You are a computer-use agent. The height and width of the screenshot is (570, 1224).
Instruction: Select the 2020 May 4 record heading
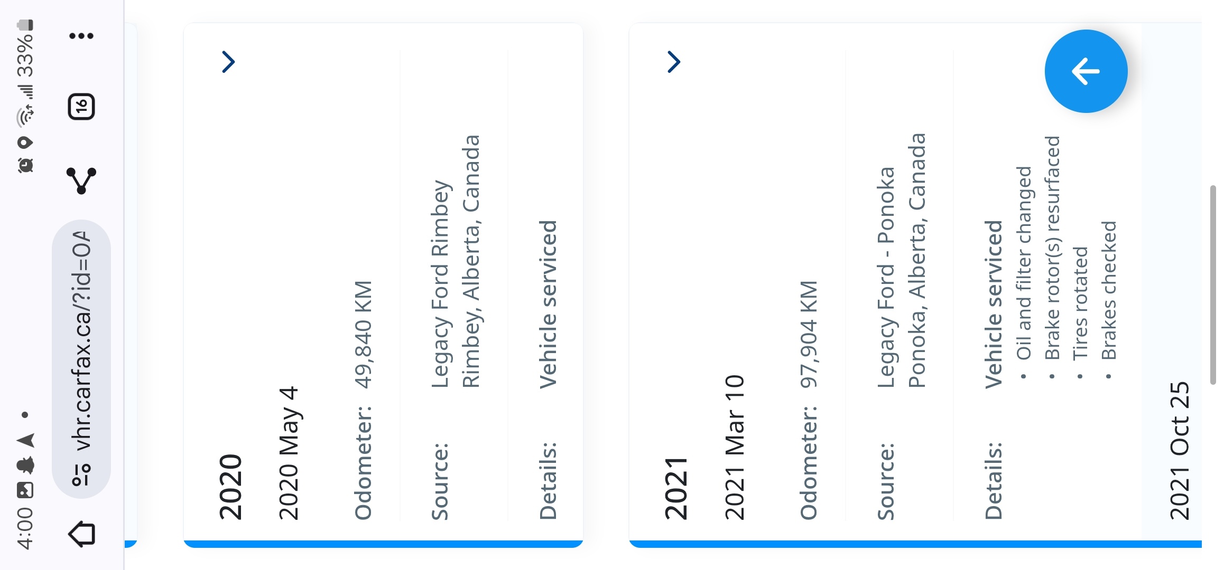[289, 453]
